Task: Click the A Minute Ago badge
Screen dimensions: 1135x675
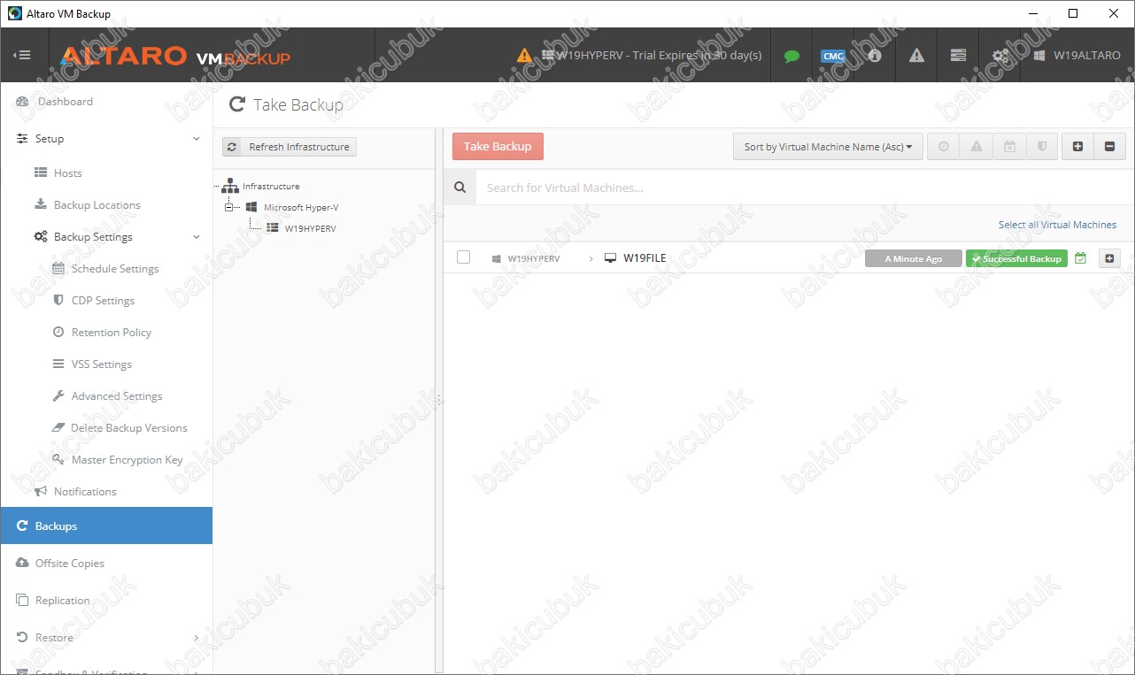Action: click(914, 258)
